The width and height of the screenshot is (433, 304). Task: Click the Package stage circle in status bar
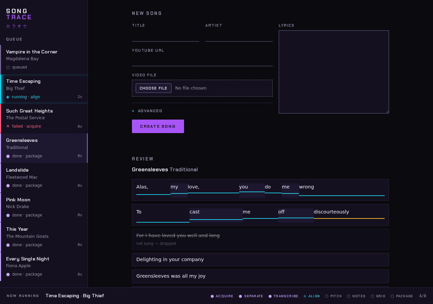click(392, 296)
